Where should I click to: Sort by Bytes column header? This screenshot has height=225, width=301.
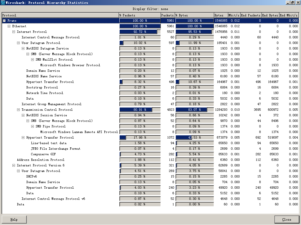[221, 15]
